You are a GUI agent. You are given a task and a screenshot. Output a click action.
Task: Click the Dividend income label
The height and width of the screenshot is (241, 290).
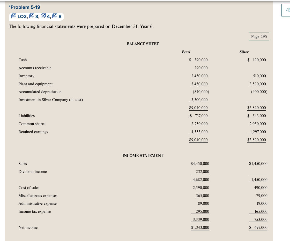pos(33,171)
